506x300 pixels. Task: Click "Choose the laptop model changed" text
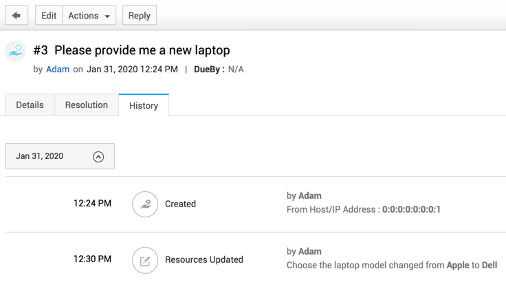(355, 265)
